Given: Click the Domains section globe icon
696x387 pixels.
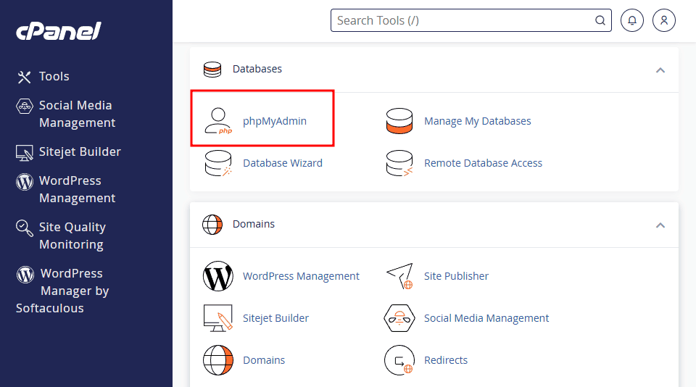Looking at the screenshot, I should tap(212, 225).
